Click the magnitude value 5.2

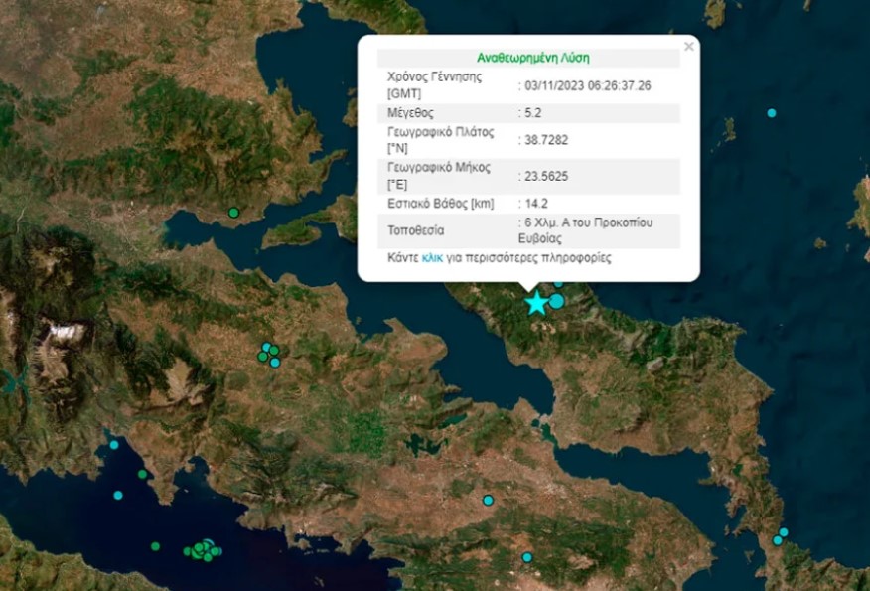pos(532,113)
